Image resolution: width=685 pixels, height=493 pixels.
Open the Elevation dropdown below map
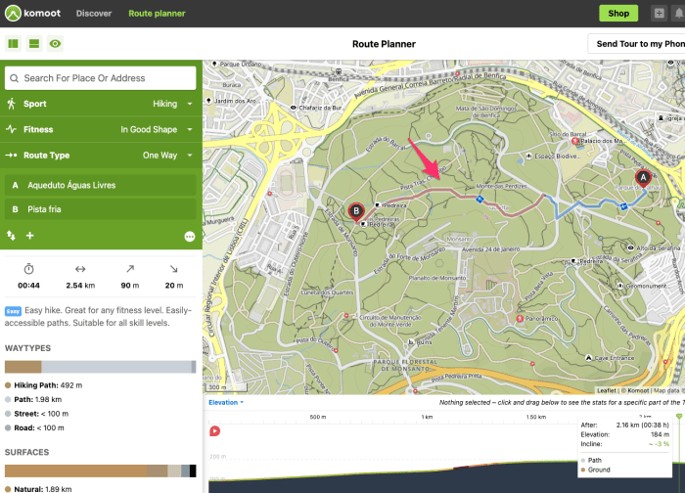tap(226, 403)
